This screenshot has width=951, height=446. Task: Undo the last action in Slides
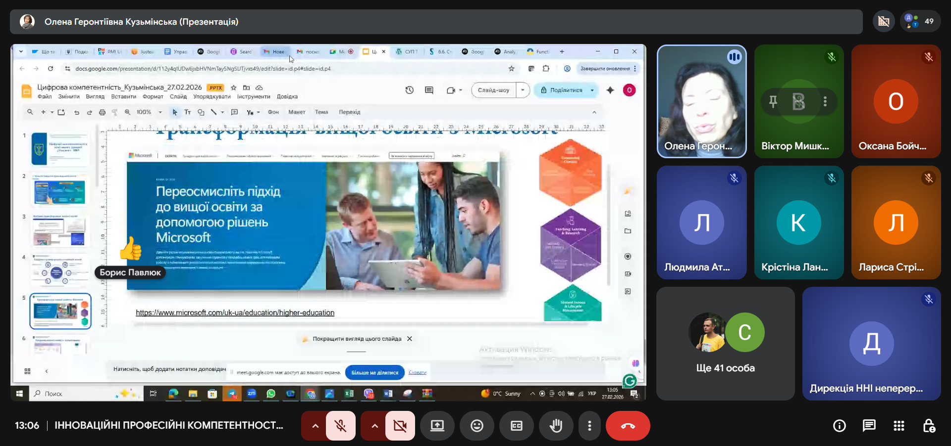[77, 112]
